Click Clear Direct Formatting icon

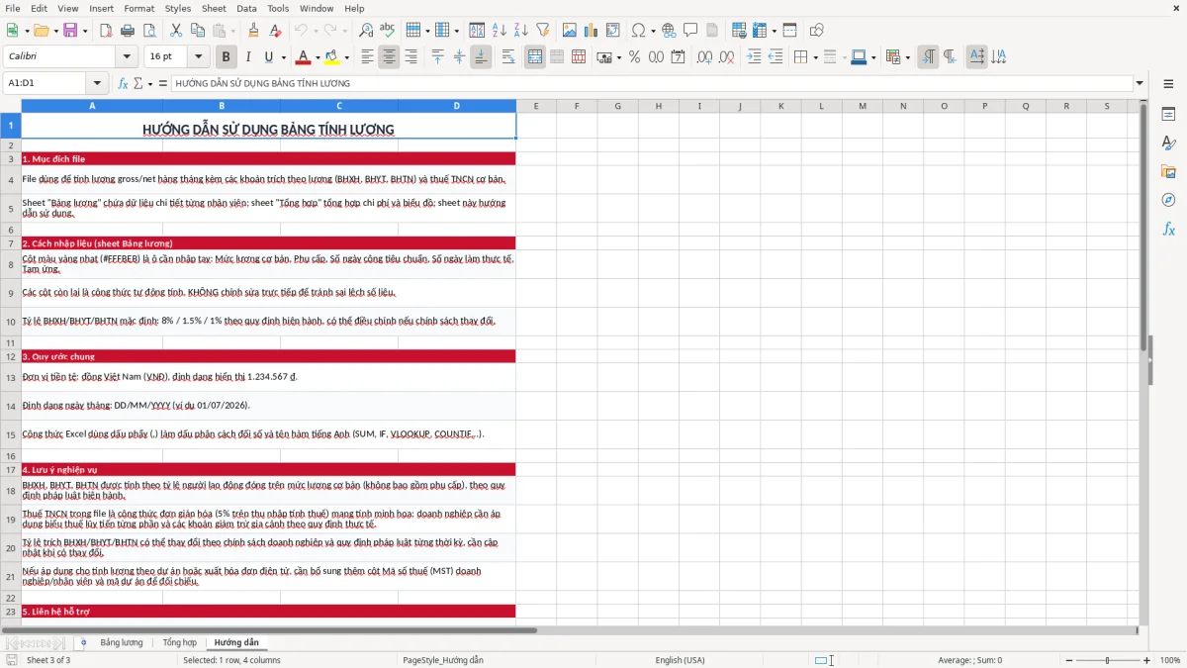click(276, 31)
